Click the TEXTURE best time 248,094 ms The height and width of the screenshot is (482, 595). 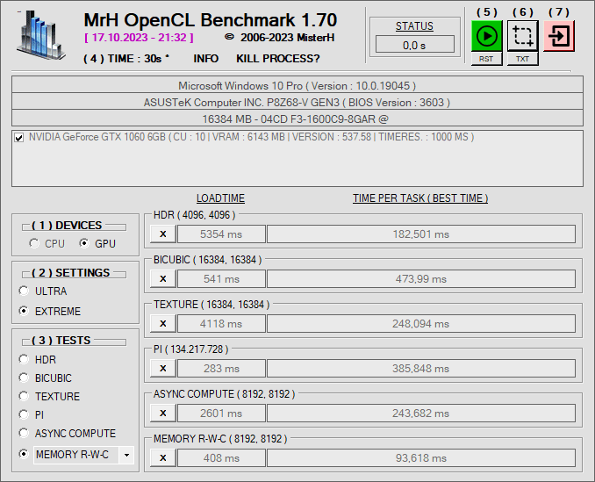421,323
